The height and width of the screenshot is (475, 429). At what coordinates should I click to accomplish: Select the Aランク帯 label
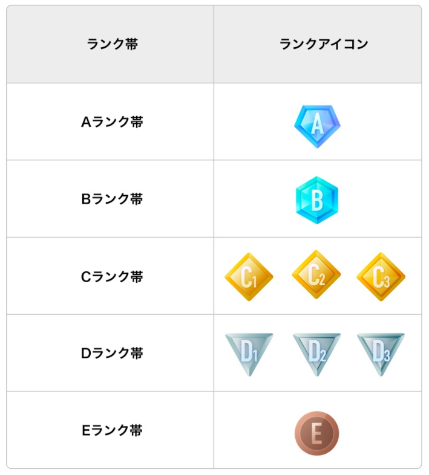(x=112, y=122)
